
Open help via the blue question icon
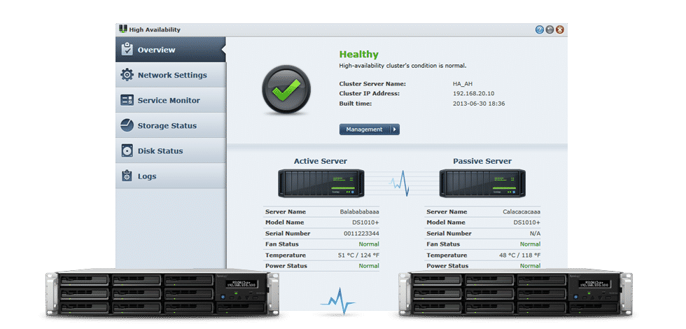coord(540,29)
